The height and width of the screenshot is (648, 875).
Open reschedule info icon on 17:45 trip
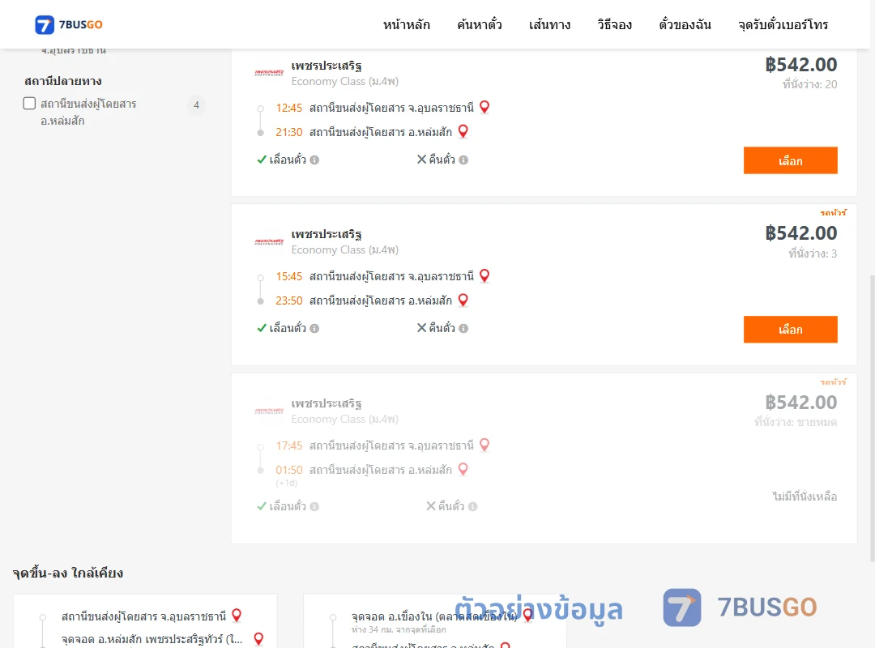tap(314, 507)
